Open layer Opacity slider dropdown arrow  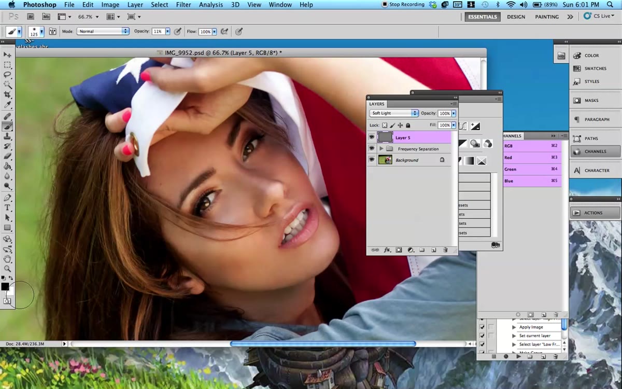454,113
